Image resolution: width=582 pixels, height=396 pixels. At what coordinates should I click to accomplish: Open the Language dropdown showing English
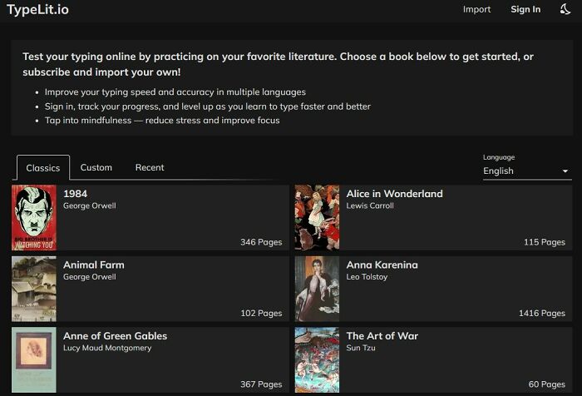[x=527, y=171]
